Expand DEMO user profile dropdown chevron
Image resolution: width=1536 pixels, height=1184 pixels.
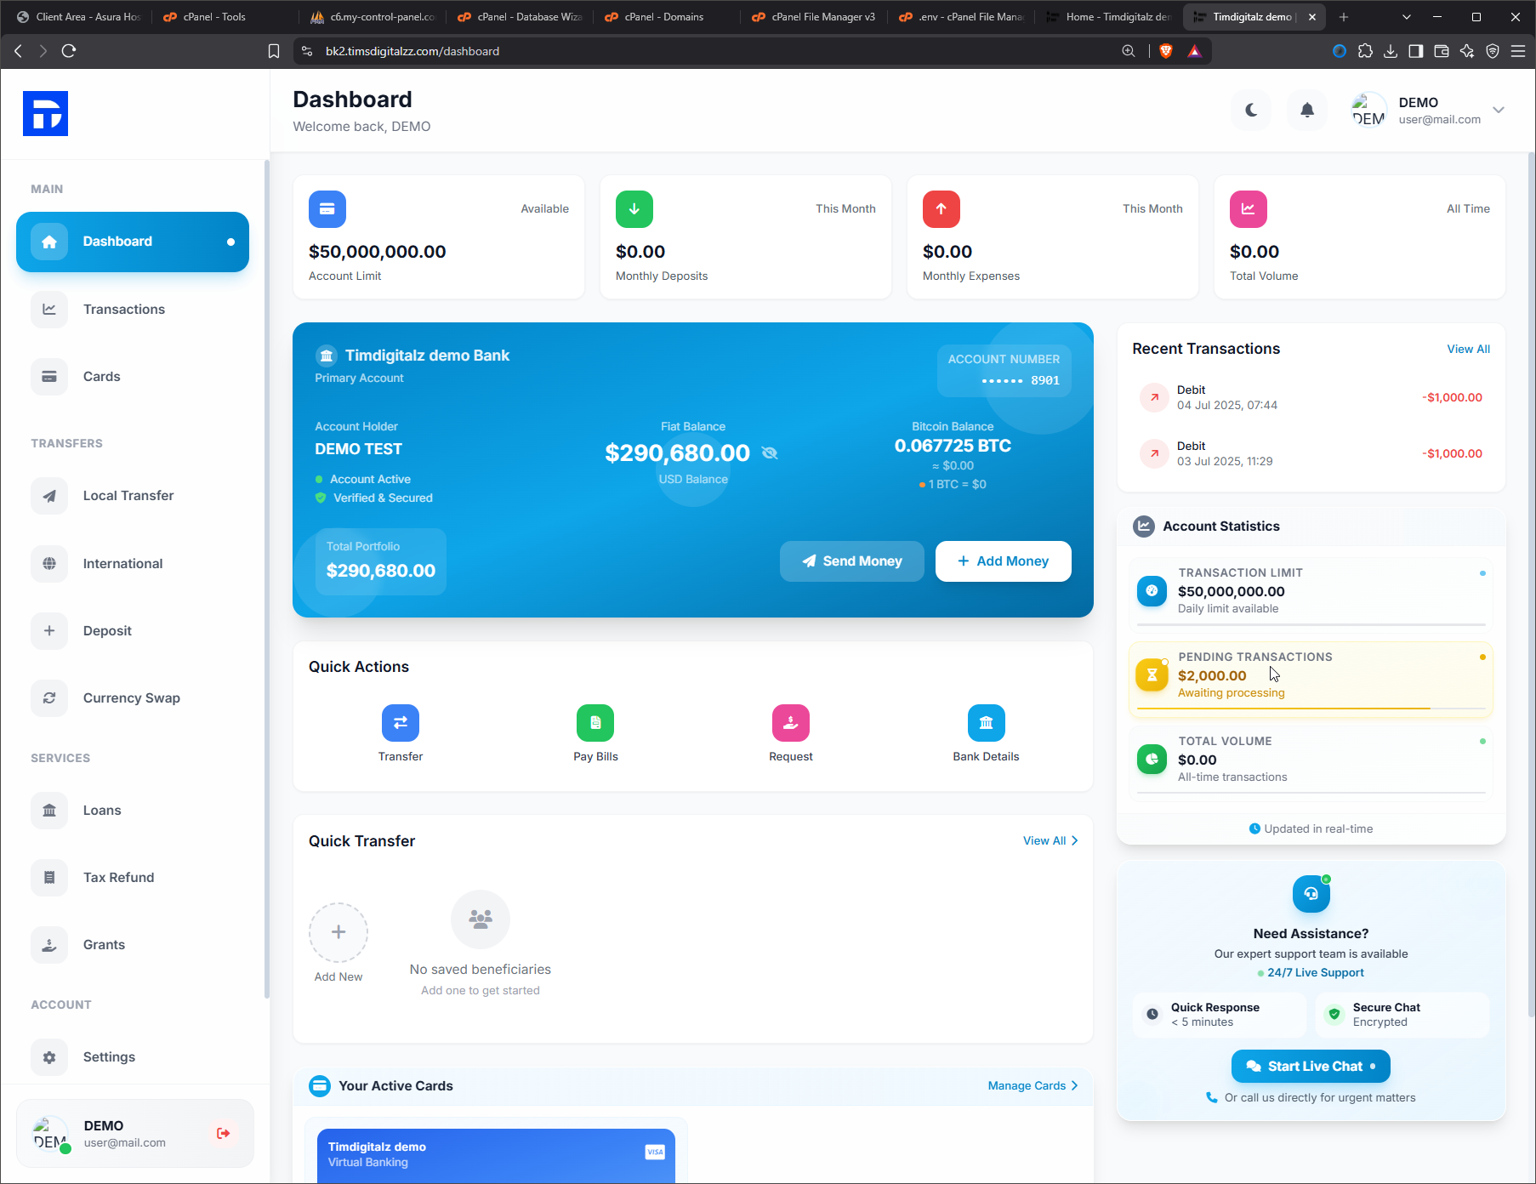point(1499,110)
